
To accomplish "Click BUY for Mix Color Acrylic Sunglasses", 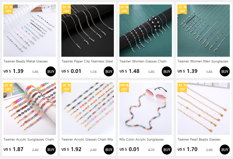I will pos(166,150).
